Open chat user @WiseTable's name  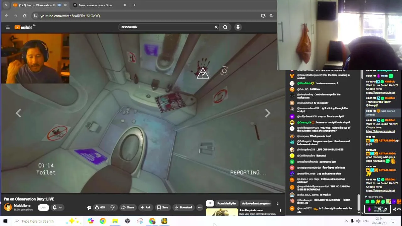point(304,83)
